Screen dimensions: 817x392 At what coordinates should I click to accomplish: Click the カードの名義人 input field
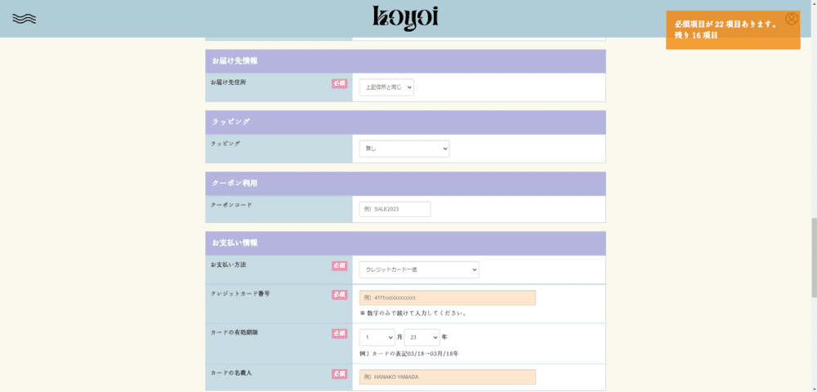coord(447,377)
